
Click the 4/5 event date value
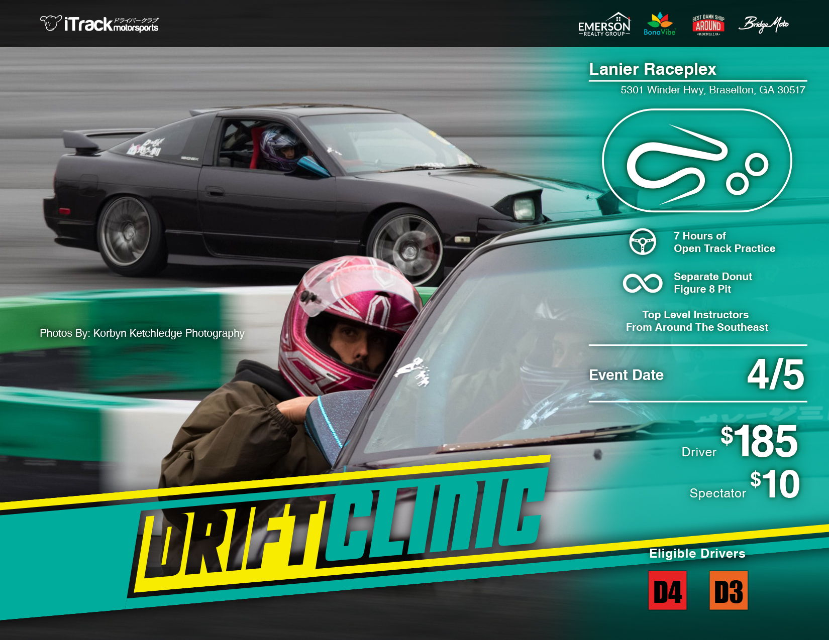click(776, 374)
